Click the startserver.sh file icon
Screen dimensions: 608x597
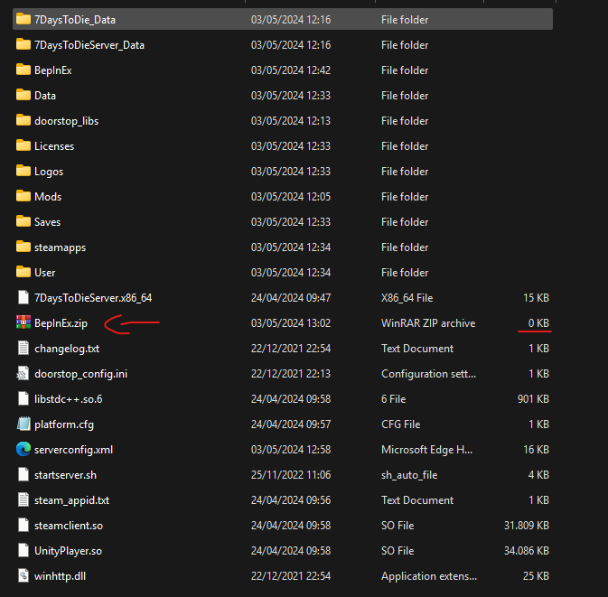pos(23,474)
